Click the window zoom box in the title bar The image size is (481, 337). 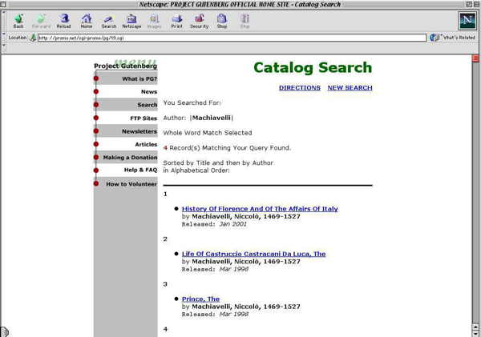coord(469,4)
